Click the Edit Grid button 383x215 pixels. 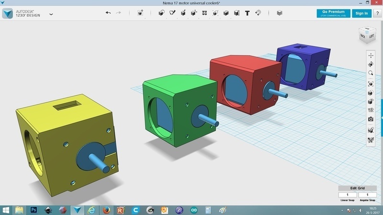point(357,188)
